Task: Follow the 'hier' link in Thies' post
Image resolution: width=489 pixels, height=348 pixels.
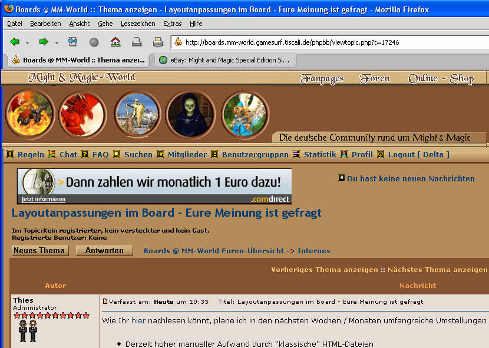Action: (138, 320)
